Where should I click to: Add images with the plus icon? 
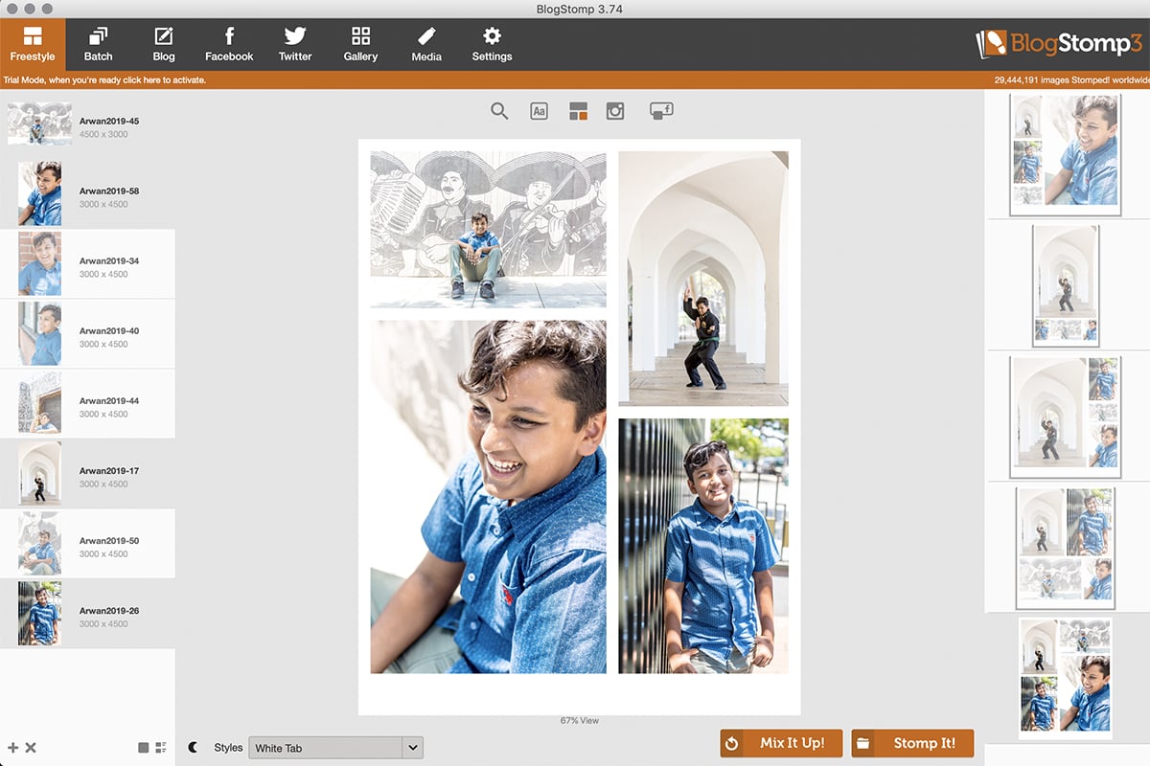pyautogui.click(x=13, y=747)
